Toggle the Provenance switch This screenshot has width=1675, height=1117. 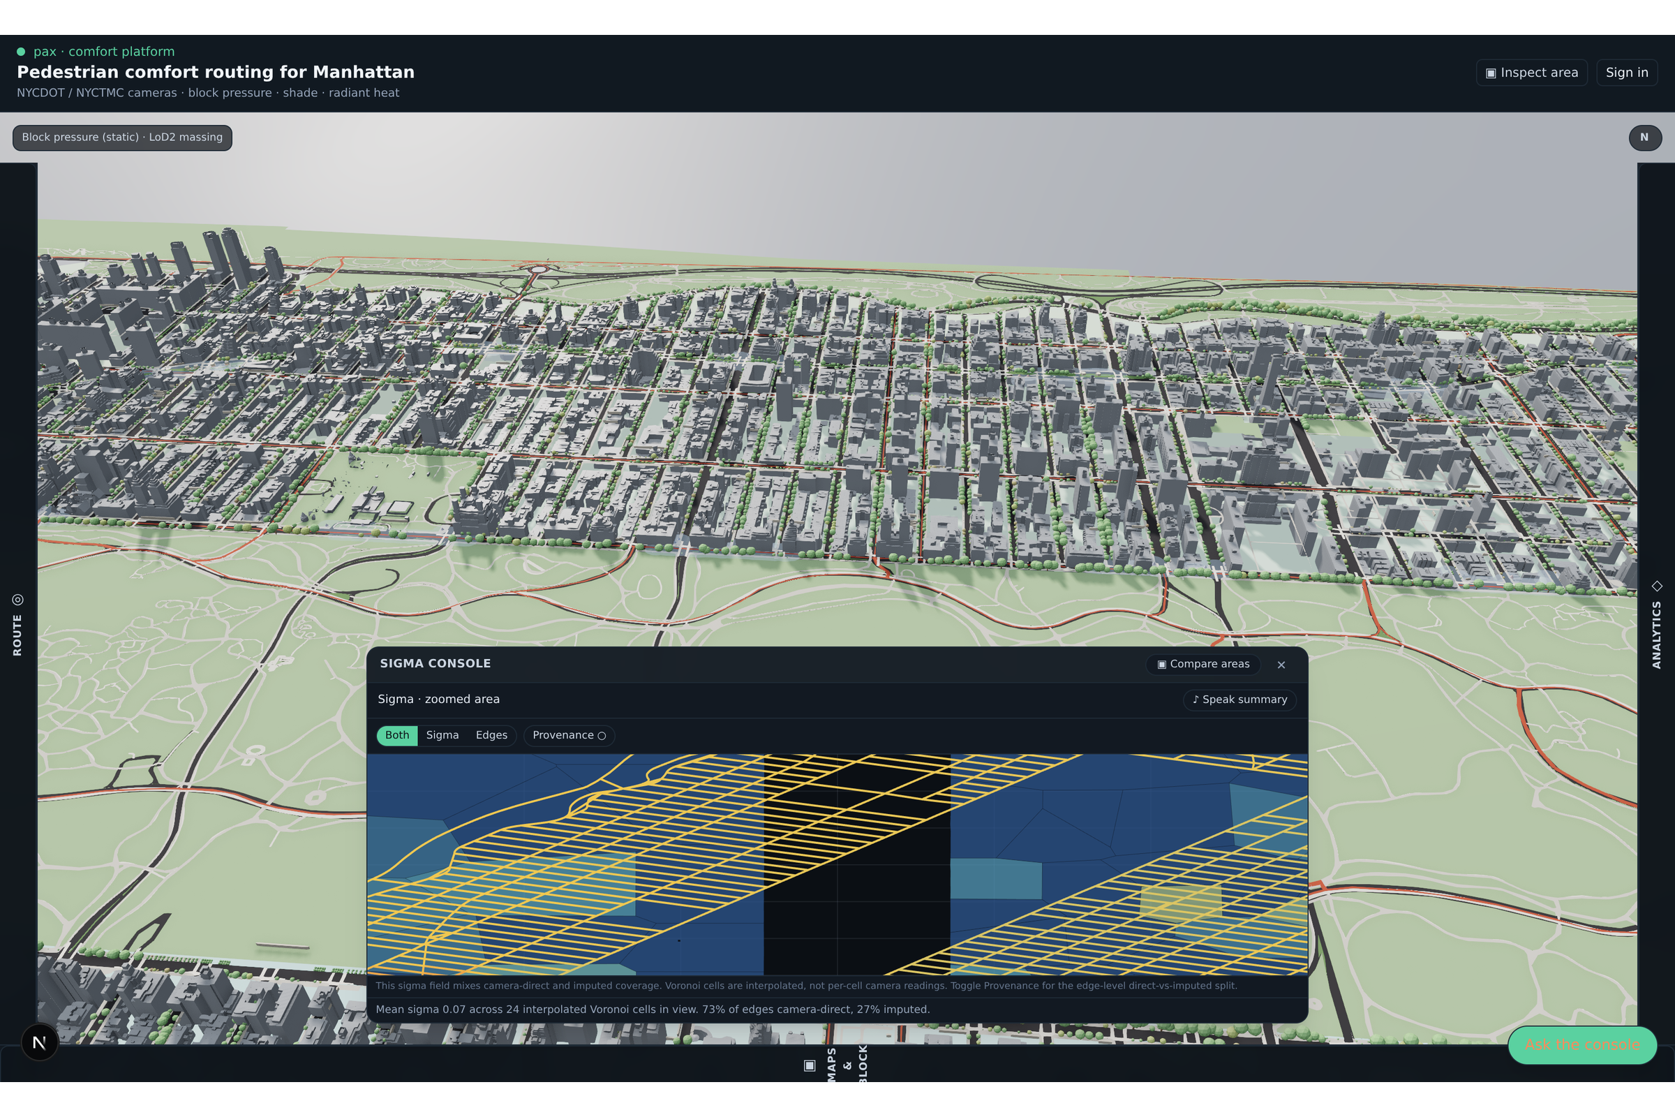pos(569,735)
